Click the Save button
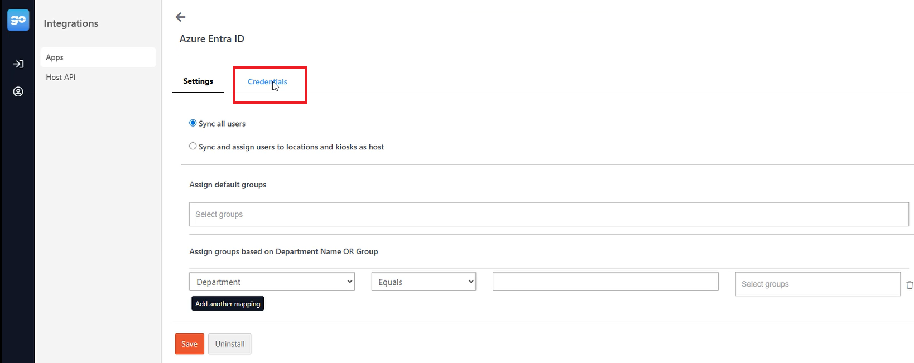 tap(190, 344)
